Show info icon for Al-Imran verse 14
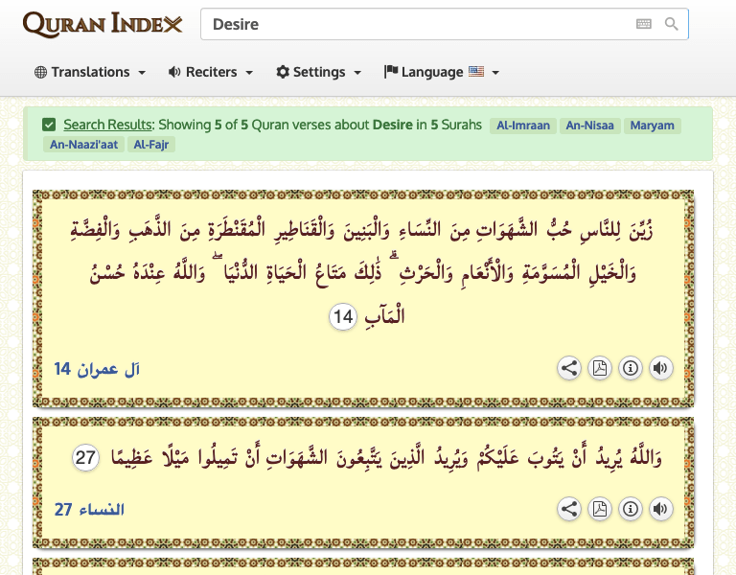 [630, 368]
